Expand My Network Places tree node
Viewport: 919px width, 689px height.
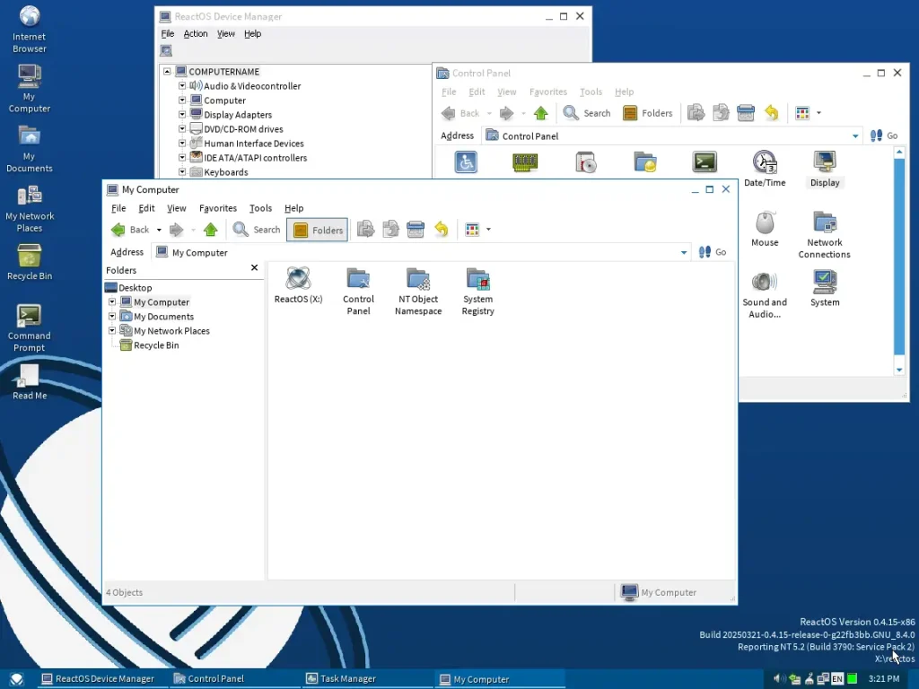coord(112,330)
